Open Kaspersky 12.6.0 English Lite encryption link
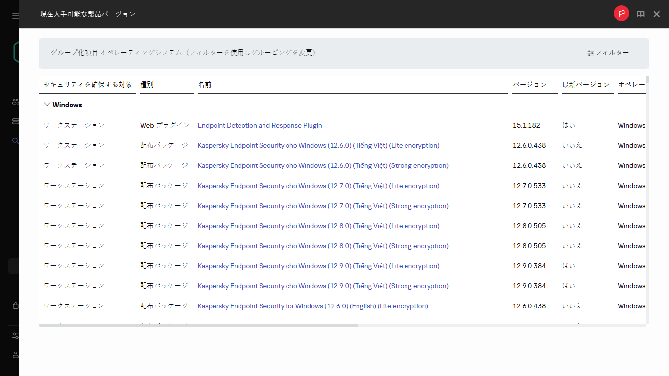The width and height of the screenshot is (669, 376). tap(312, 306)
